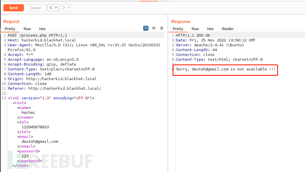
Task: Click the response Connection: close header
Action: pyautogui.click(x=195, y=55)
